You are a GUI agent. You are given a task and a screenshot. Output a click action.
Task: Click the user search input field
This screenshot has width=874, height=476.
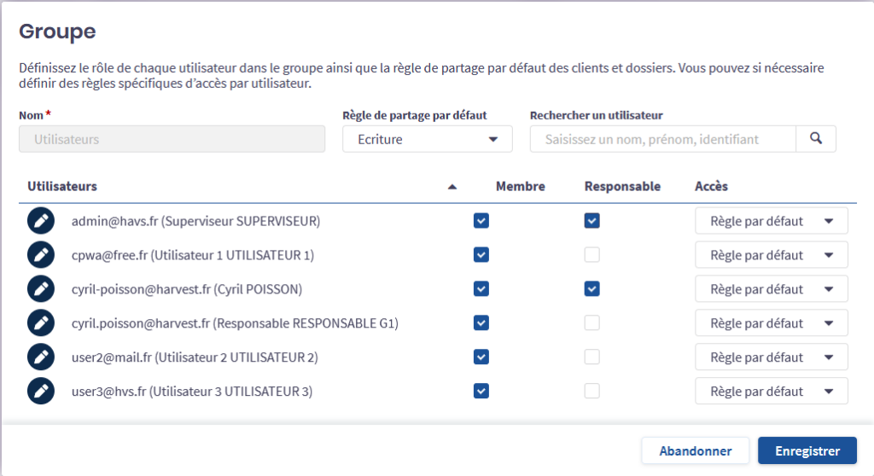[662, 139]
